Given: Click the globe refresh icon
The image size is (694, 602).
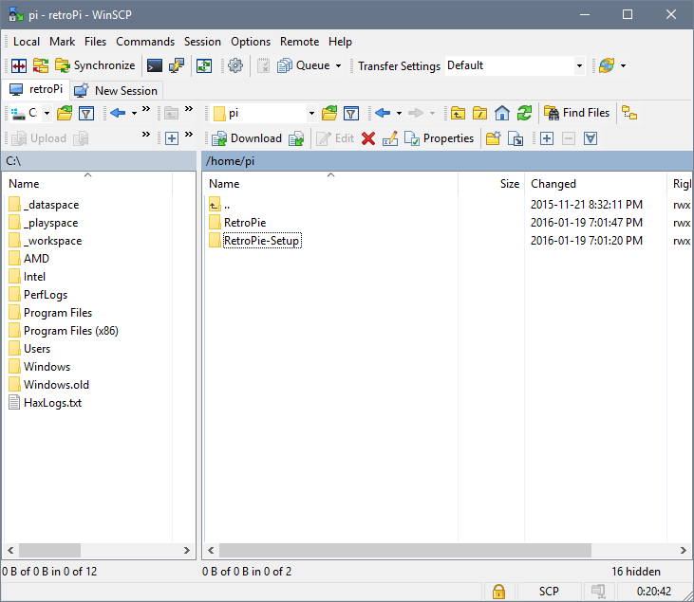Looking at the screenshot, I should (607, 65).
